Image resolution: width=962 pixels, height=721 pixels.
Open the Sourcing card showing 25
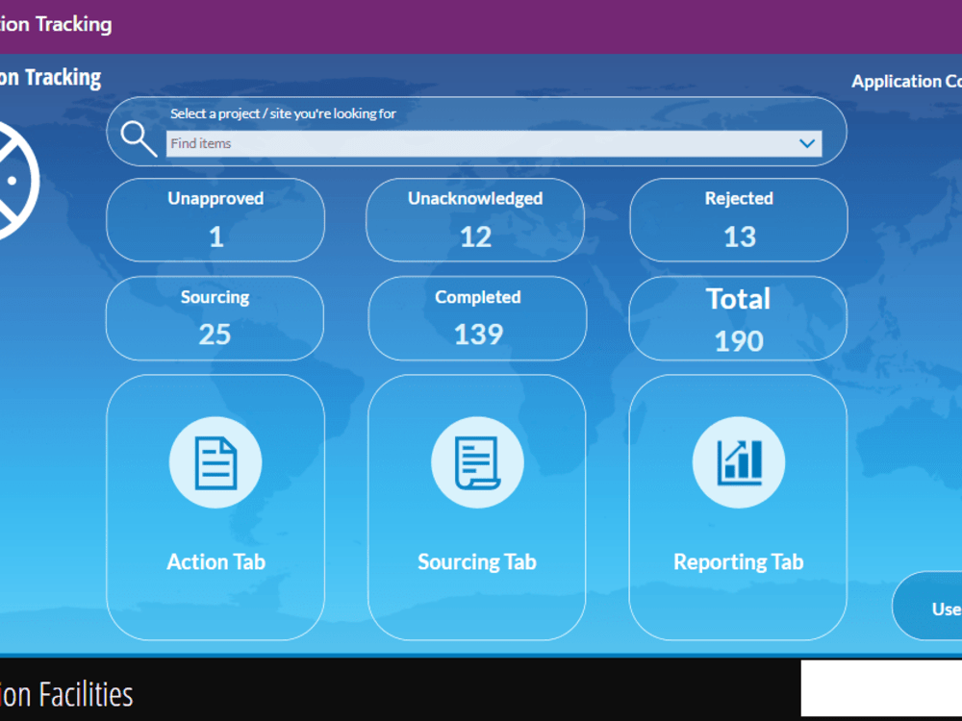pyautogui.click(x=215, y=318)
